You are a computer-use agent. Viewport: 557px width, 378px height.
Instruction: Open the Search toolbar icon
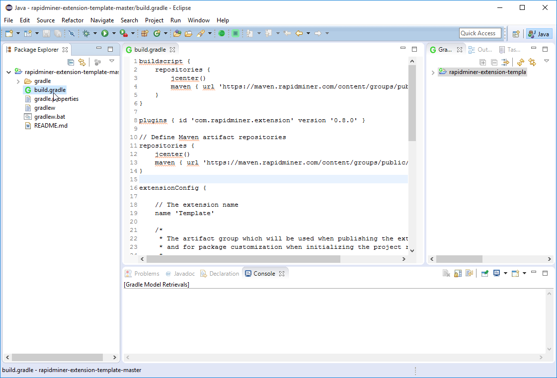[201, 33]
